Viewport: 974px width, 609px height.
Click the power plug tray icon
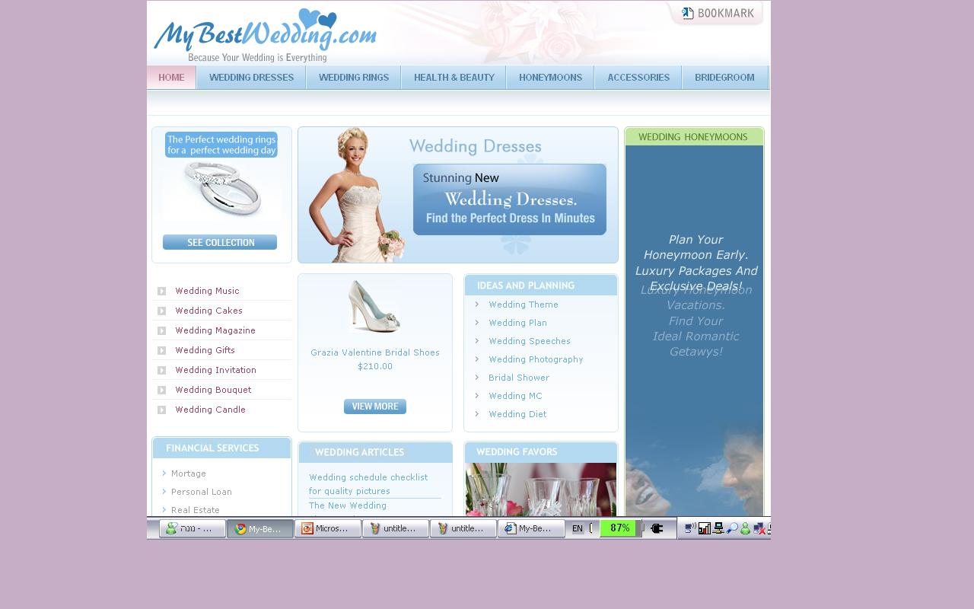pyautogui.click(x=657, y=528)
